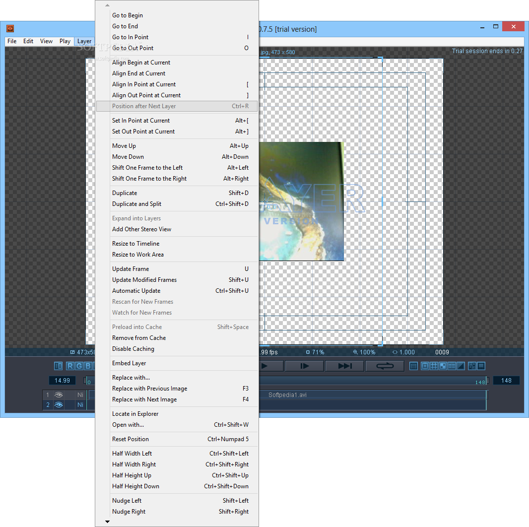
Task: Toggle the split view compare icon
Action: pos(59,366)
